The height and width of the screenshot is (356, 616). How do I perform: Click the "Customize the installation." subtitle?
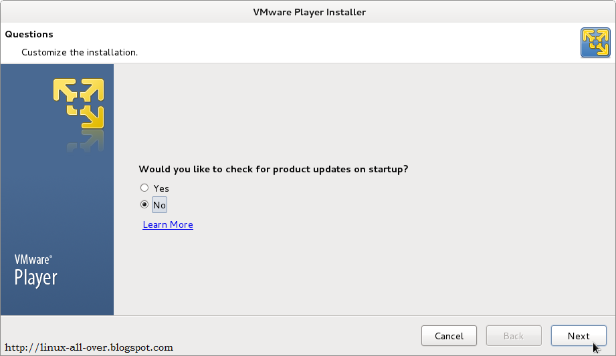80,52
